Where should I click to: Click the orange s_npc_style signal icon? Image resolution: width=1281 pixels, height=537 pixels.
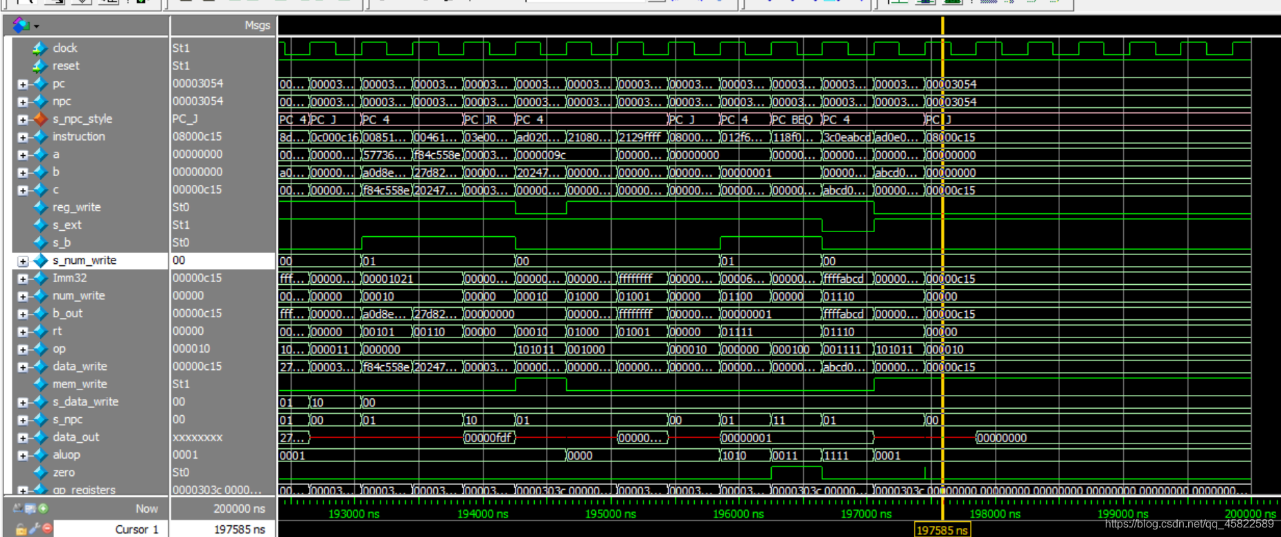(40, 119)
